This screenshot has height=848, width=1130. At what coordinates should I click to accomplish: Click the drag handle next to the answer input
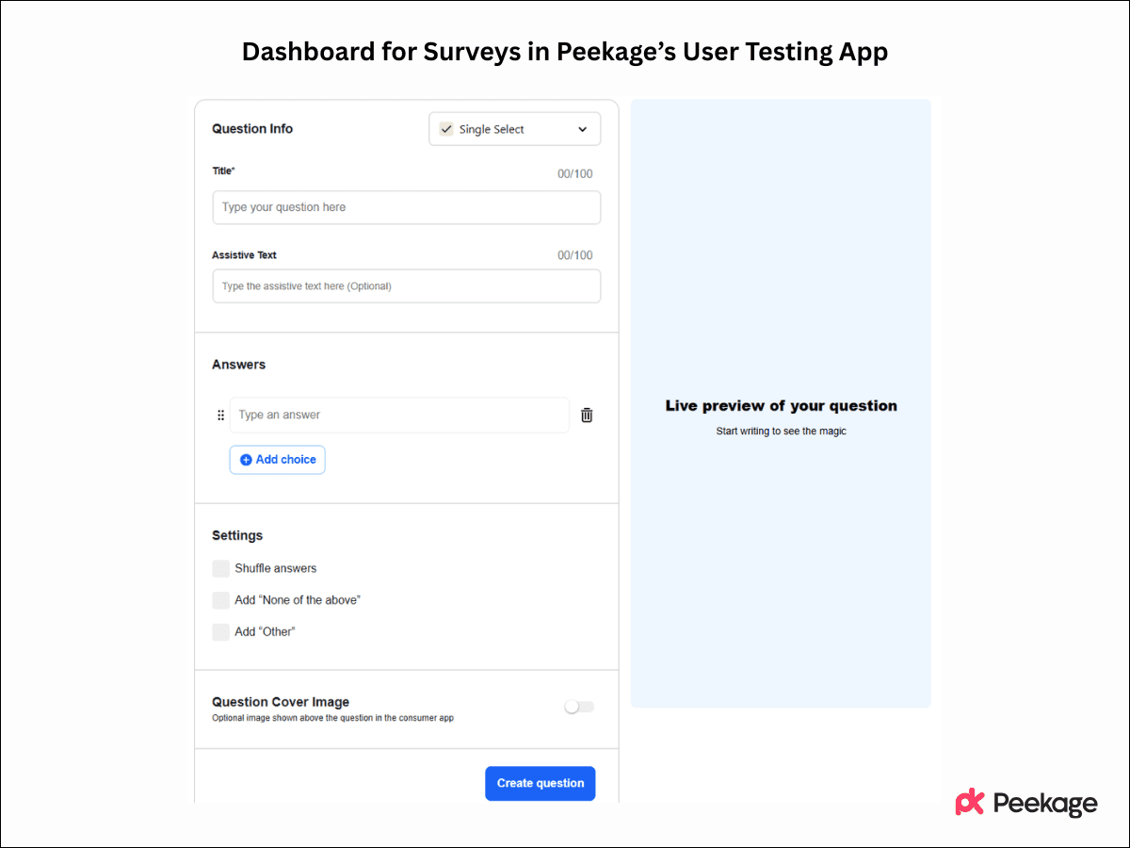[220, 415]
